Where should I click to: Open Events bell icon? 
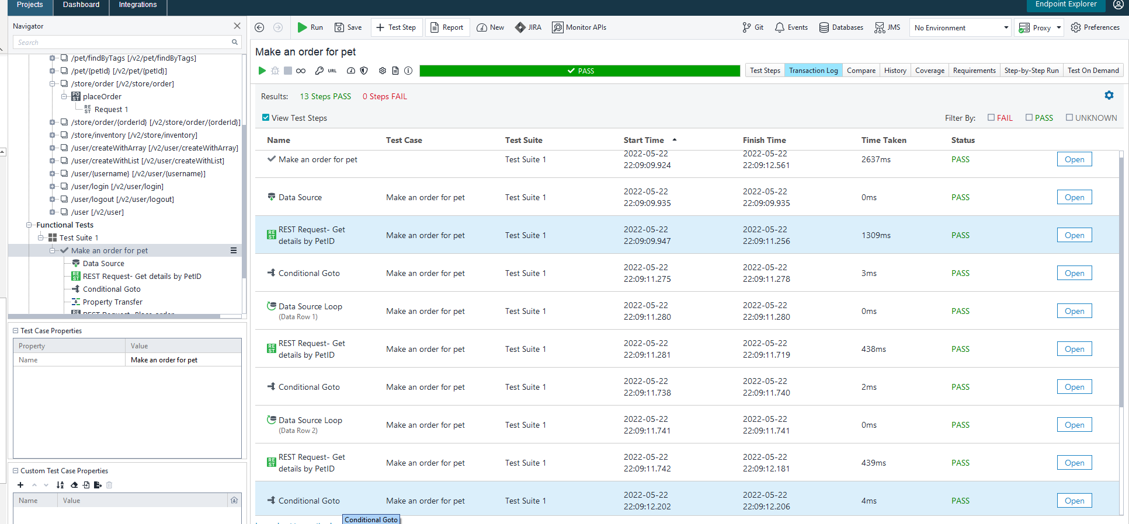click(x=791, y=27)
